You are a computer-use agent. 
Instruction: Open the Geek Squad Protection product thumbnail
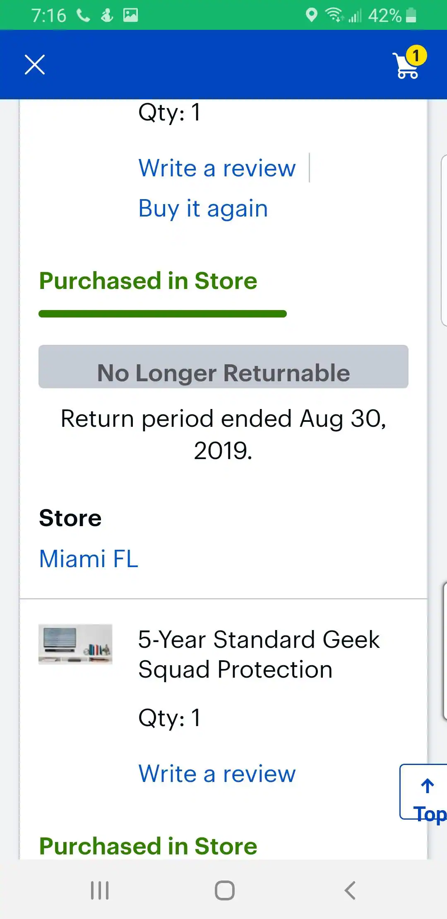click(75, 644)
